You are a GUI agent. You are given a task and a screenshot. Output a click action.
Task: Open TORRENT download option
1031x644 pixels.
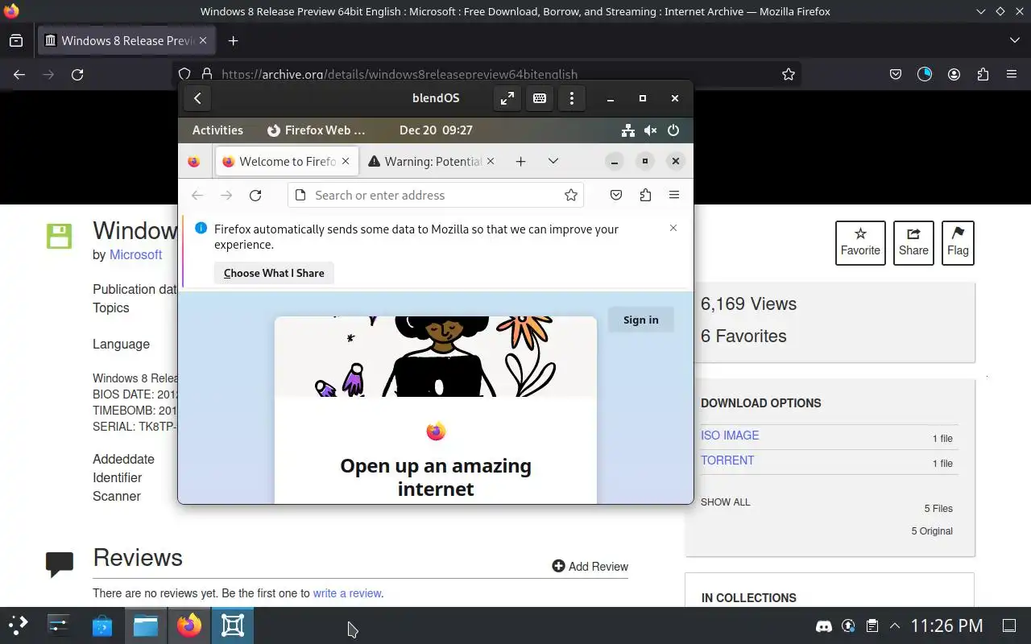pos(727,460)
